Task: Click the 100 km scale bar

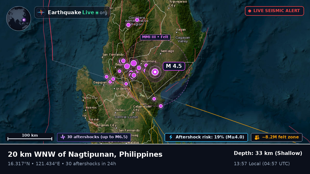Action: [30, 137]
